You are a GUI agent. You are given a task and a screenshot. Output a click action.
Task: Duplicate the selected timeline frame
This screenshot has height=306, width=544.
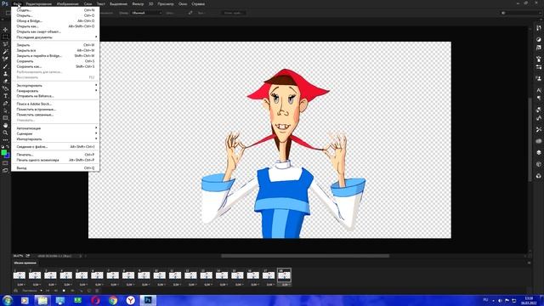(89, 291)
